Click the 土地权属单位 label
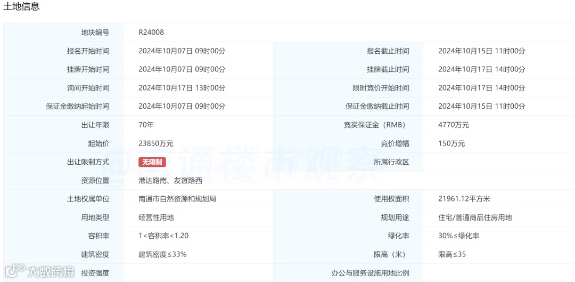This screenshot has width=575, height=282. tap(88, 199)
